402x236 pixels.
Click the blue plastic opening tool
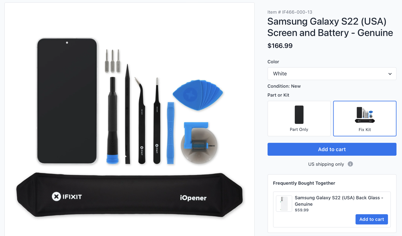[x=170, y=133]
